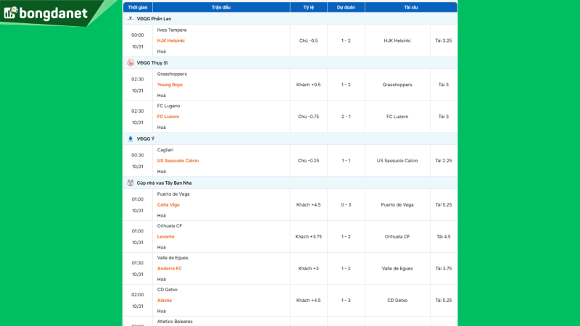580x326 pixels.
Task: Click the Khách +3.75 odds cell
Action: [x=308, y=237]
